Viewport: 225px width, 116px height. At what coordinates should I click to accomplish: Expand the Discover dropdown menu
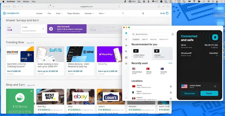click(x=89, y=13)
